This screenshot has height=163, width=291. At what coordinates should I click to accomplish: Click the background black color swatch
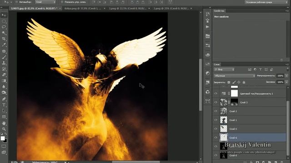coord(5,141)
